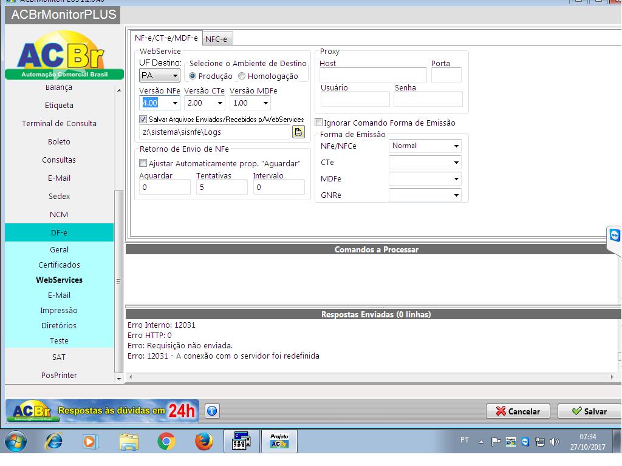Click the Proxy Porta input field
The height and width of the screenshot is (466, 622).
(446, 75)
